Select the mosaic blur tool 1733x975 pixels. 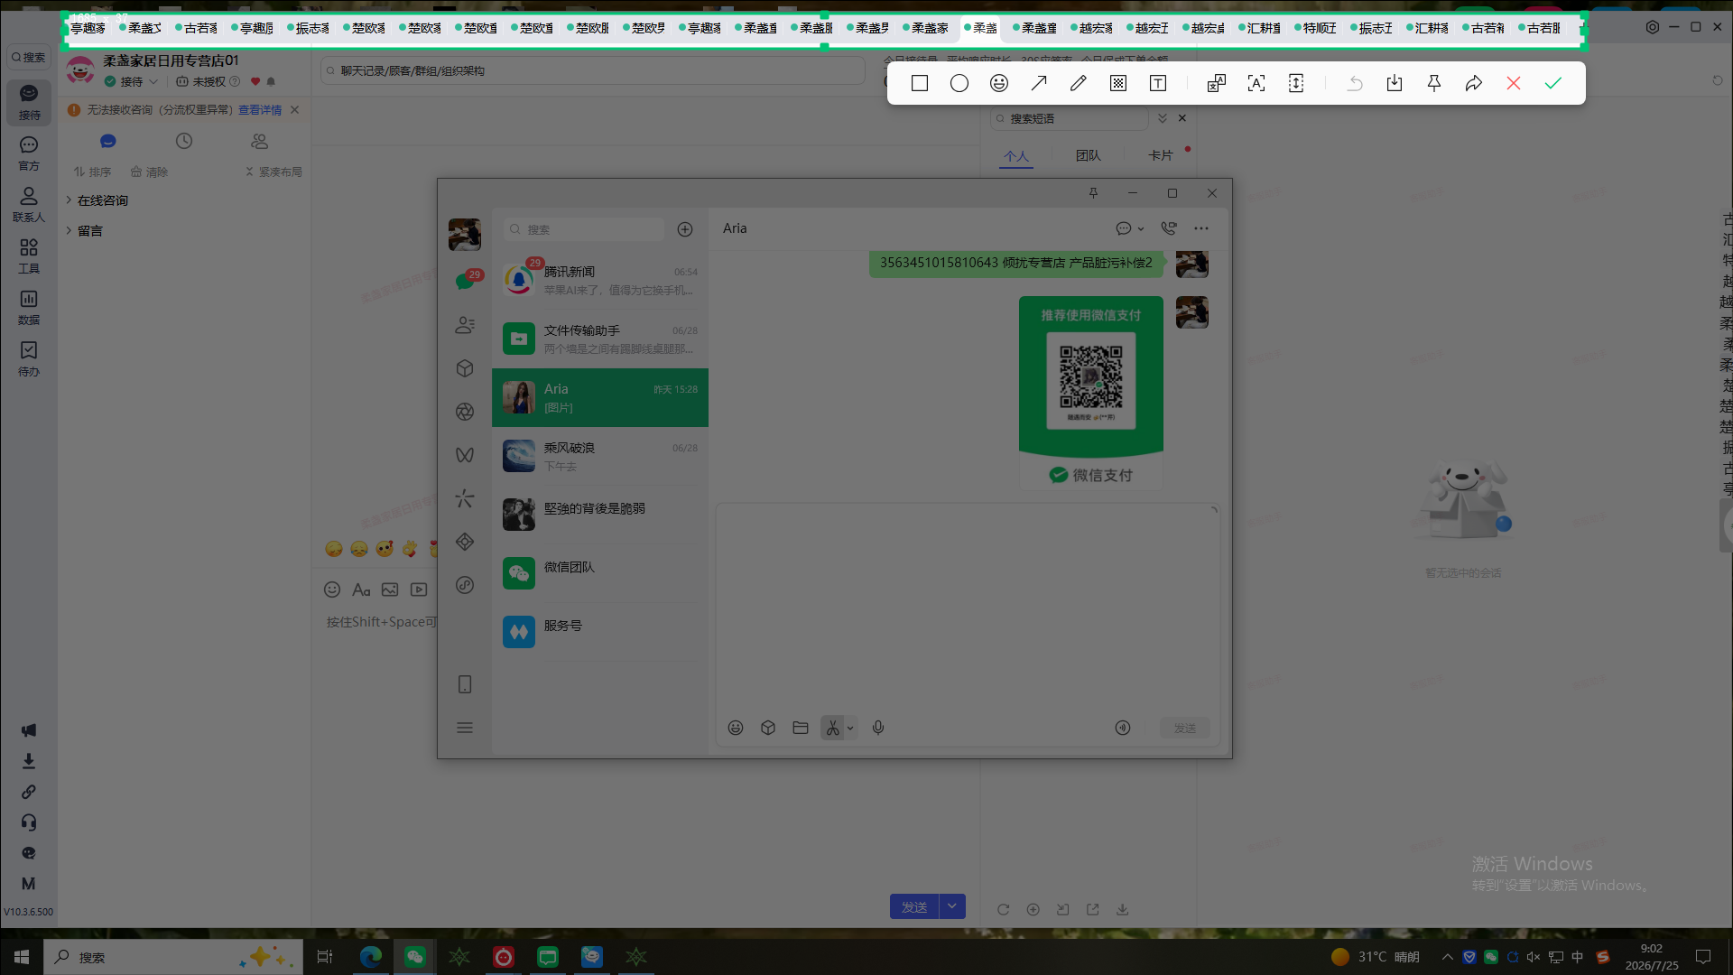click(1118, 83)
